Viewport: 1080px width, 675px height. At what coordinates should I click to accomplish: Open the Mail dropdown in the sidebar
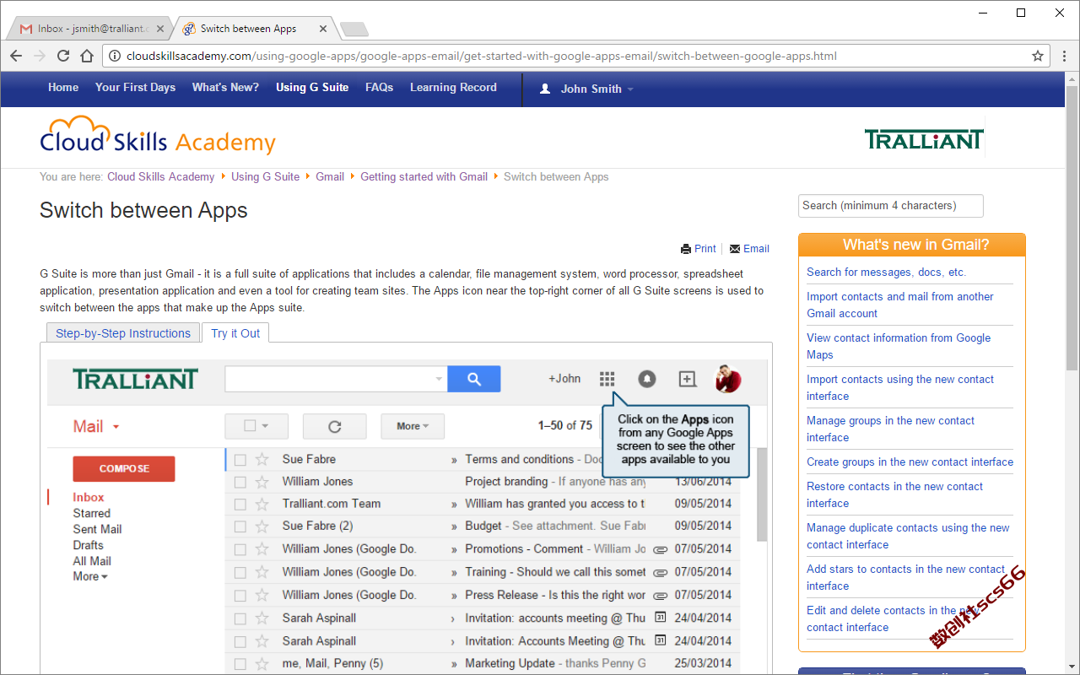96,426
